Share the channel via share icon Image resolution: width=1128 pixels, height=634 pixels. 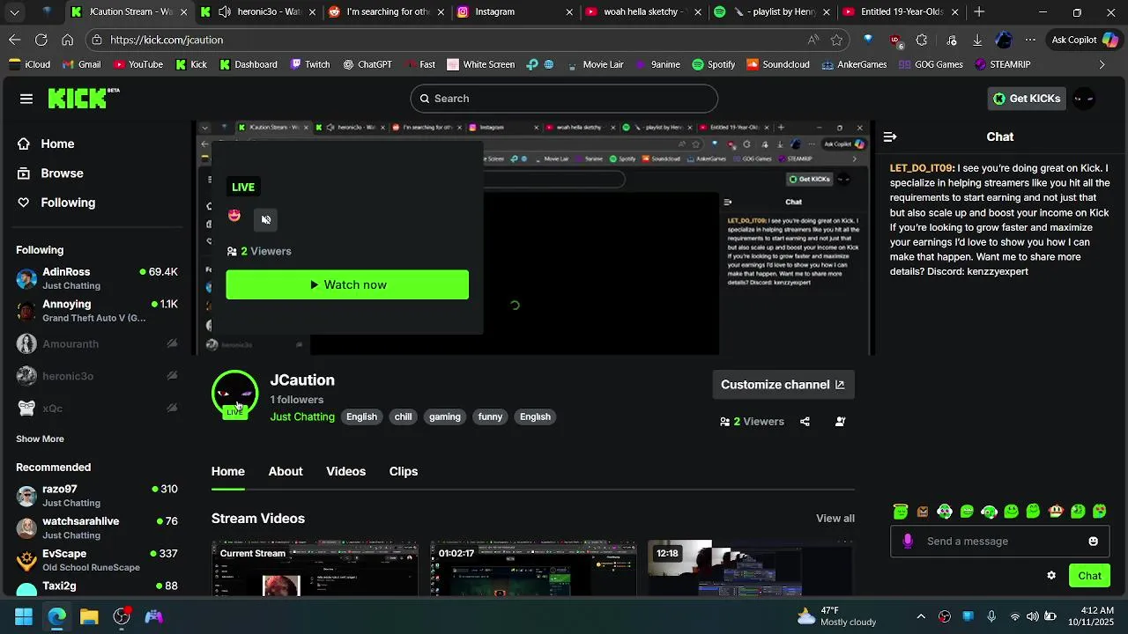tap(805, 422)
